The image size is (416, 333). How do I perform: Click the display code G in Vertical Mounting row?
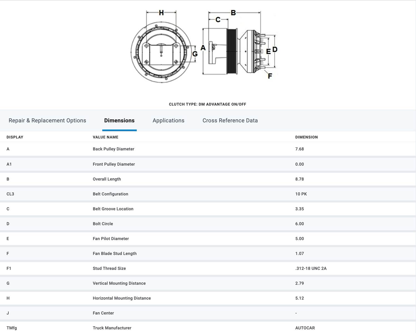8,283
